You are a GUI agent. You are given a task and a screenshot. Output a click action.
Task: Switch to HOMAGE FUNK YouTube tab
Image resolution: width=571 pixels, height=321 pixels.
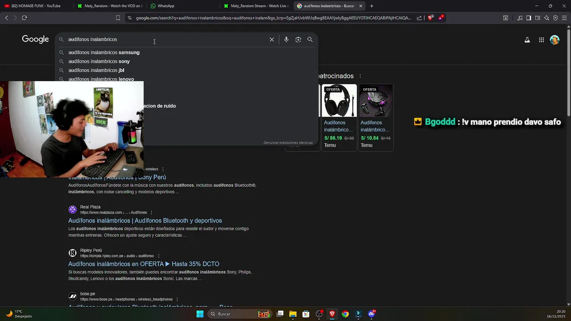[x=36, y=6]
